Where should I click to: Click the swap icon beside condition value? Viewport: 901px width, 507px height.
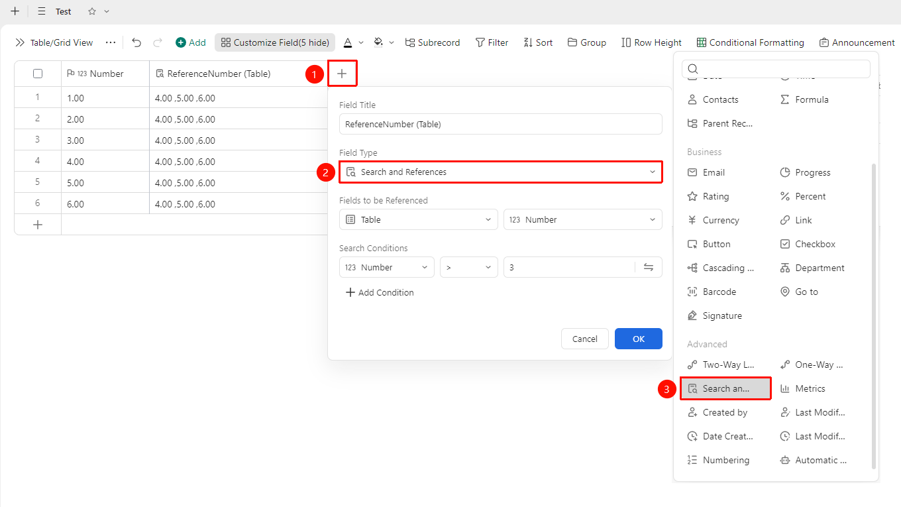tap(649, 267)
